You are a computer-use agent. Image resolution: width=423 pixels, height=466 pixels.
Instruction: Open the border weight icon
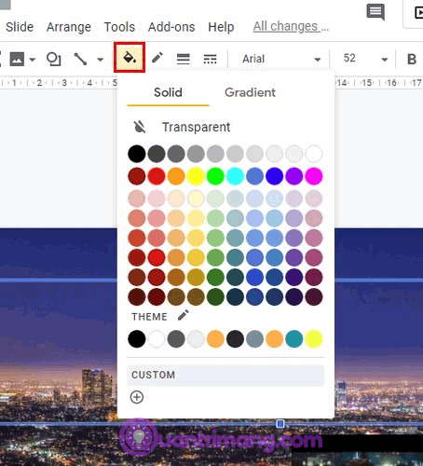(x=184, y=59)
